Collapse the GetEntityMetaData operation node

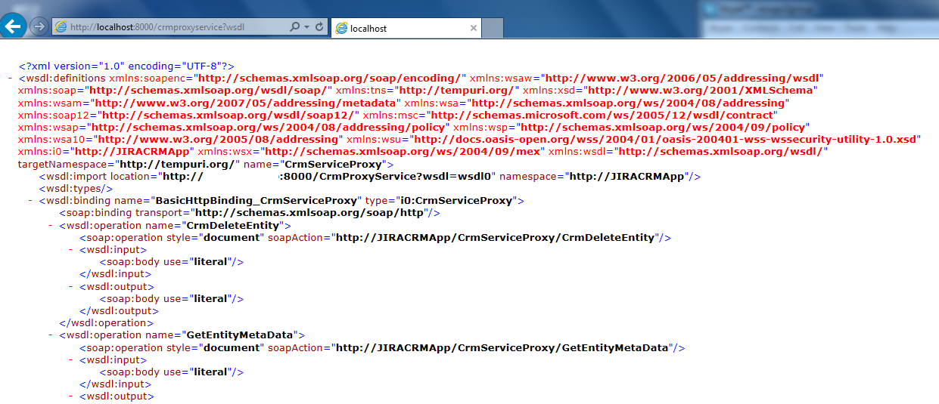coord(51,335)
